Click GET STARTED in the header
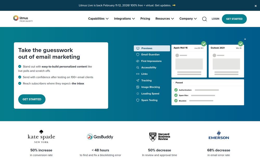Image resolution: width=260 pixels, height=162 pixels. click(x=234, y=19)
